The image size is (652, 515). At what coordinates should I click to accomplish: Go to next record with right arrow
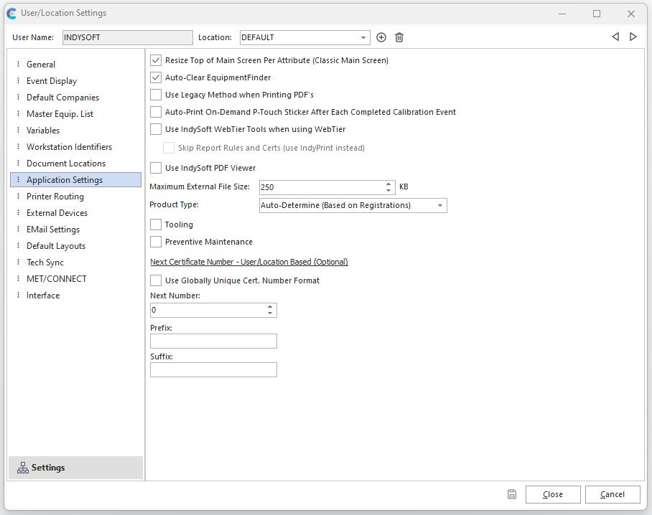[x=633, y=37]
